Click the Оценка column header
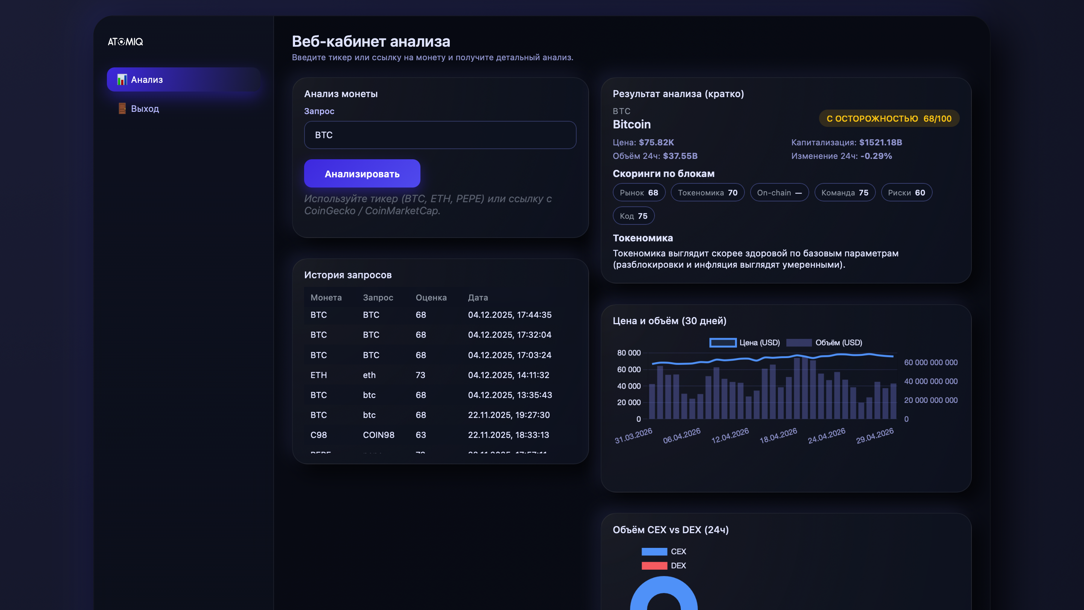1084x610 pixels. (x=431, y=297)
